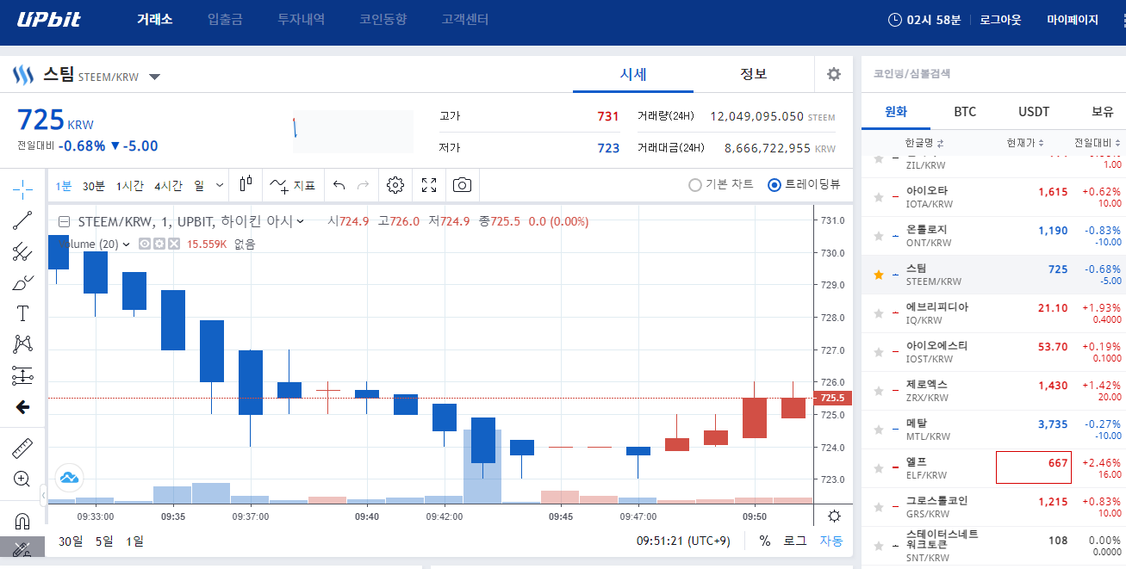Screen dimensions: 1126x569
Task: Open the time axis settings gear
Action: (x=834, y=516)
